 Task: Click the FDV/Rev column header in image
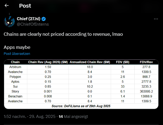tap(146, 62)
